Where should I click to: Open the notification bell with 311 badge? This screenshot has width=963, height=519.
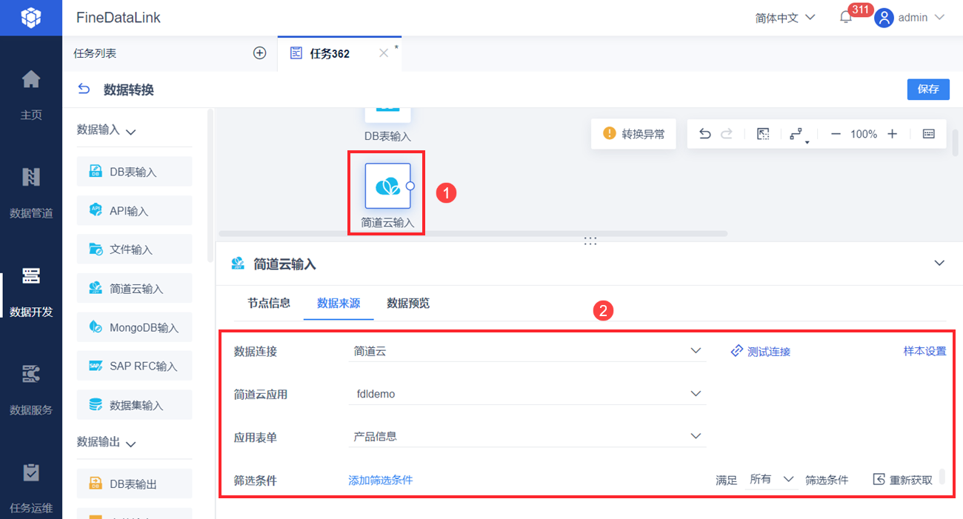coord(846,17)
